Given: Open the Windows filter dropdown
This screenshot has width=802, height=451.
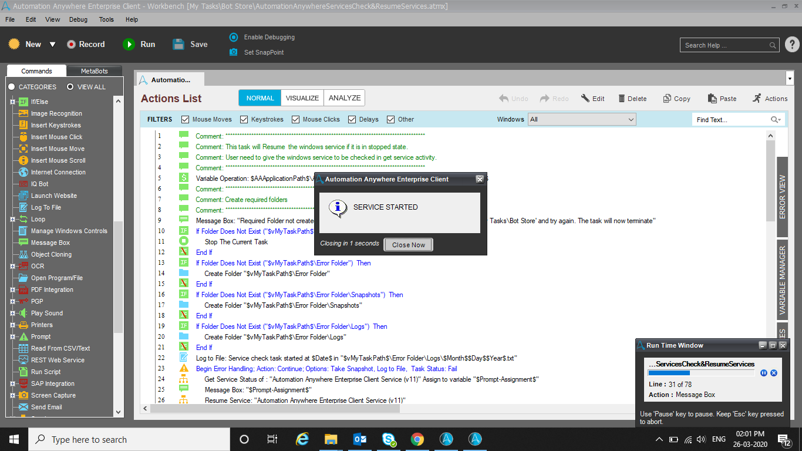Looking at the screenshot, I should (x=582, y=119).
